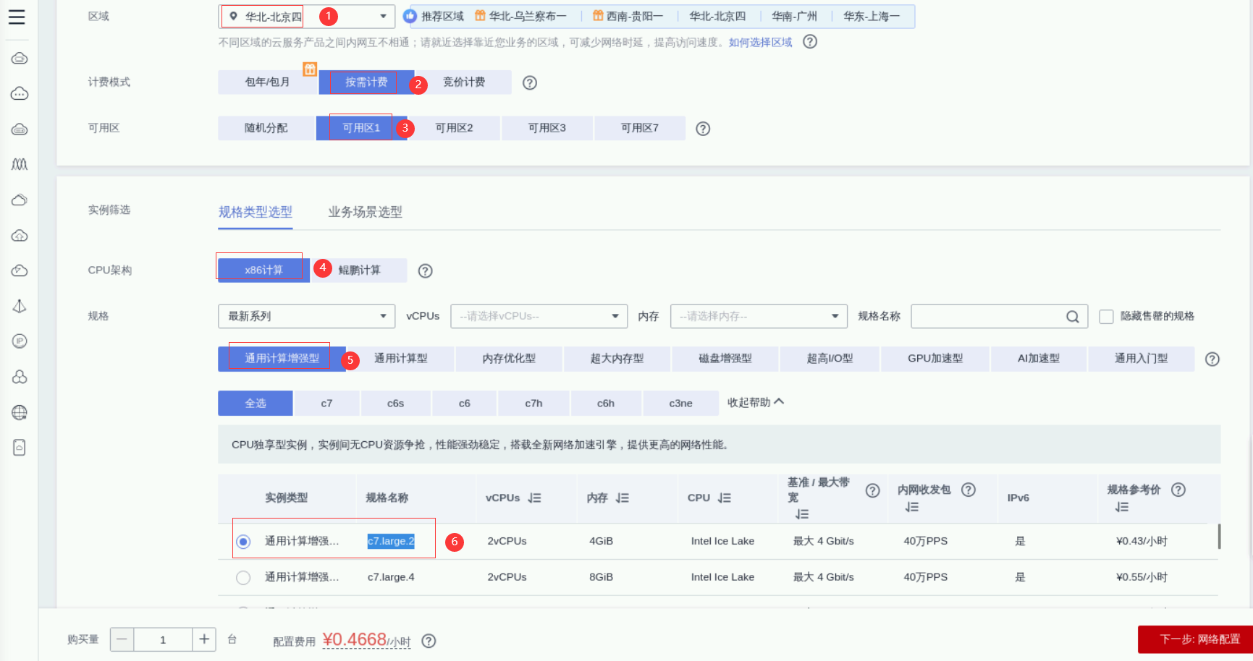
Task: Click the pyramid-shaped sidebar icon
Action: pyautogui.click(x=20, y=306)
